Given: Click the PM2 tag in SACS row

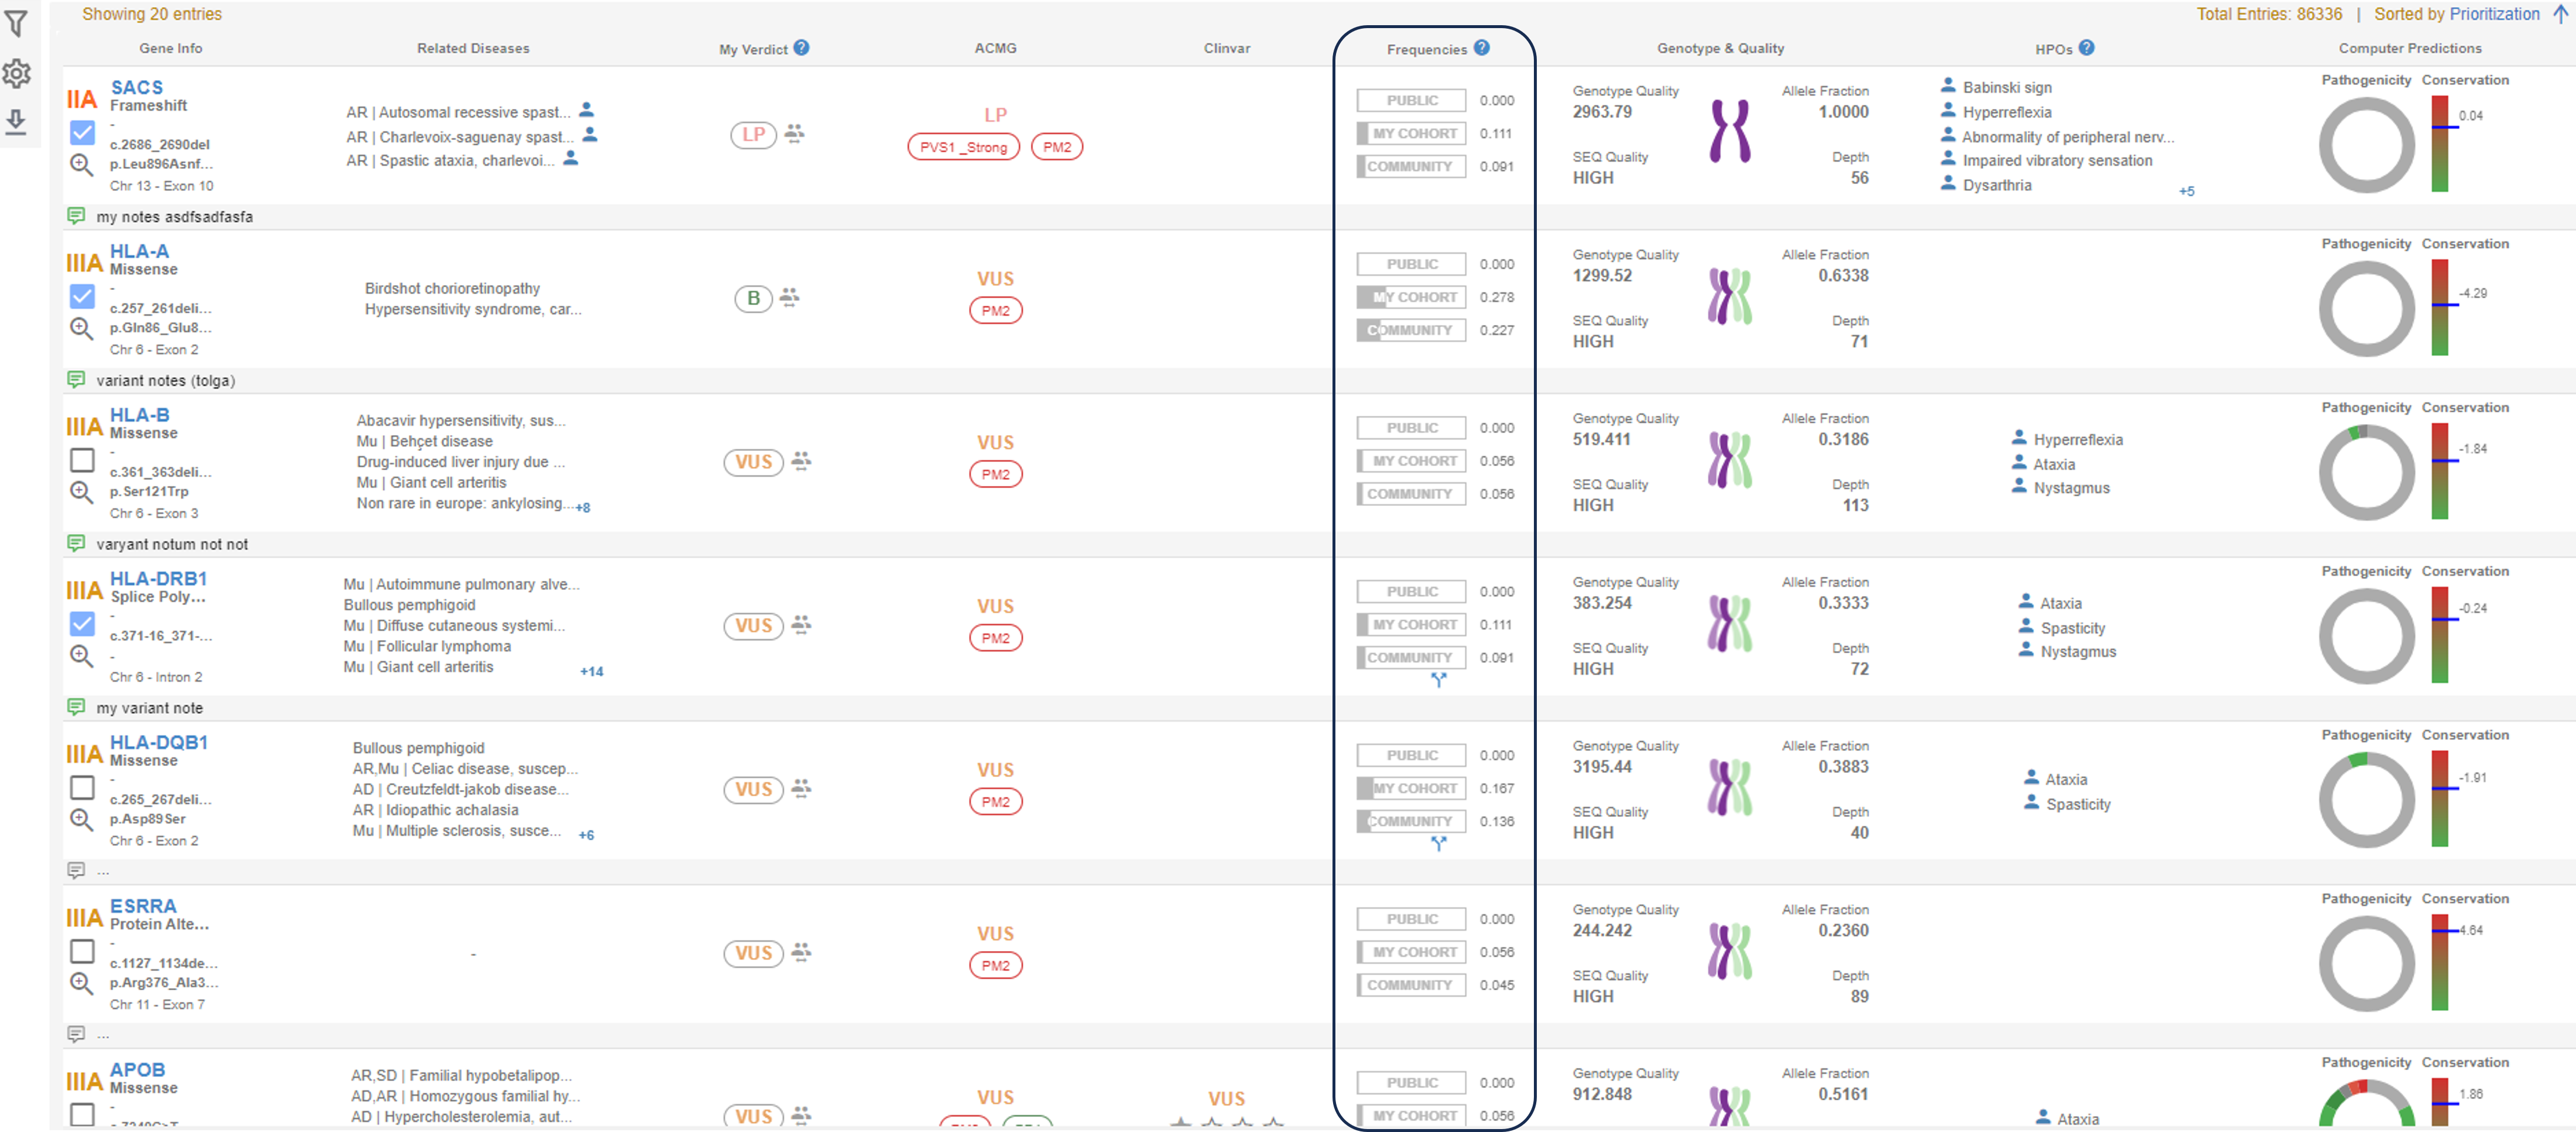Looking at the screenshot, I should pyautogui.click(x=1057, y=147).
